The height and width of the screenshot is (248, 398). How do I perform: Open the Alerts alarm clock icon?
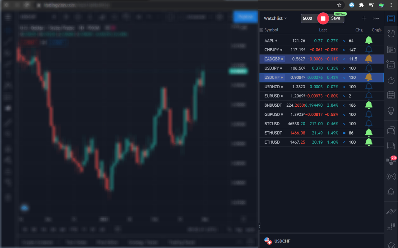coord(391,33)
